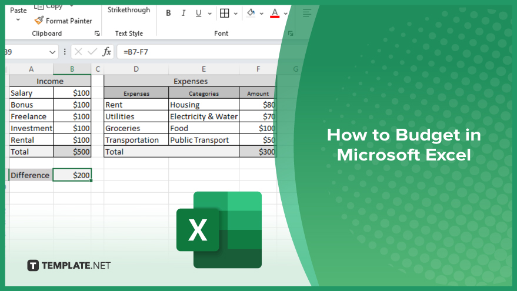The image size is (517, 291).
Task: Select the Rent cell
Action: [x=136, y=105]
